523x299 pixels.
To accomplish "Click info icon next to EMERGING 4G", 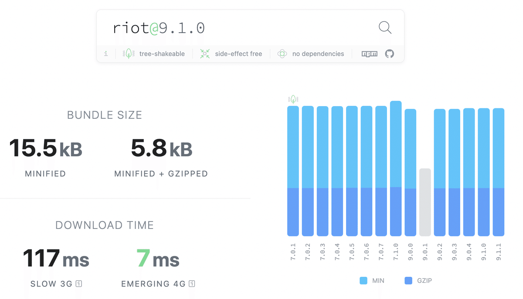I will [192, 284].
